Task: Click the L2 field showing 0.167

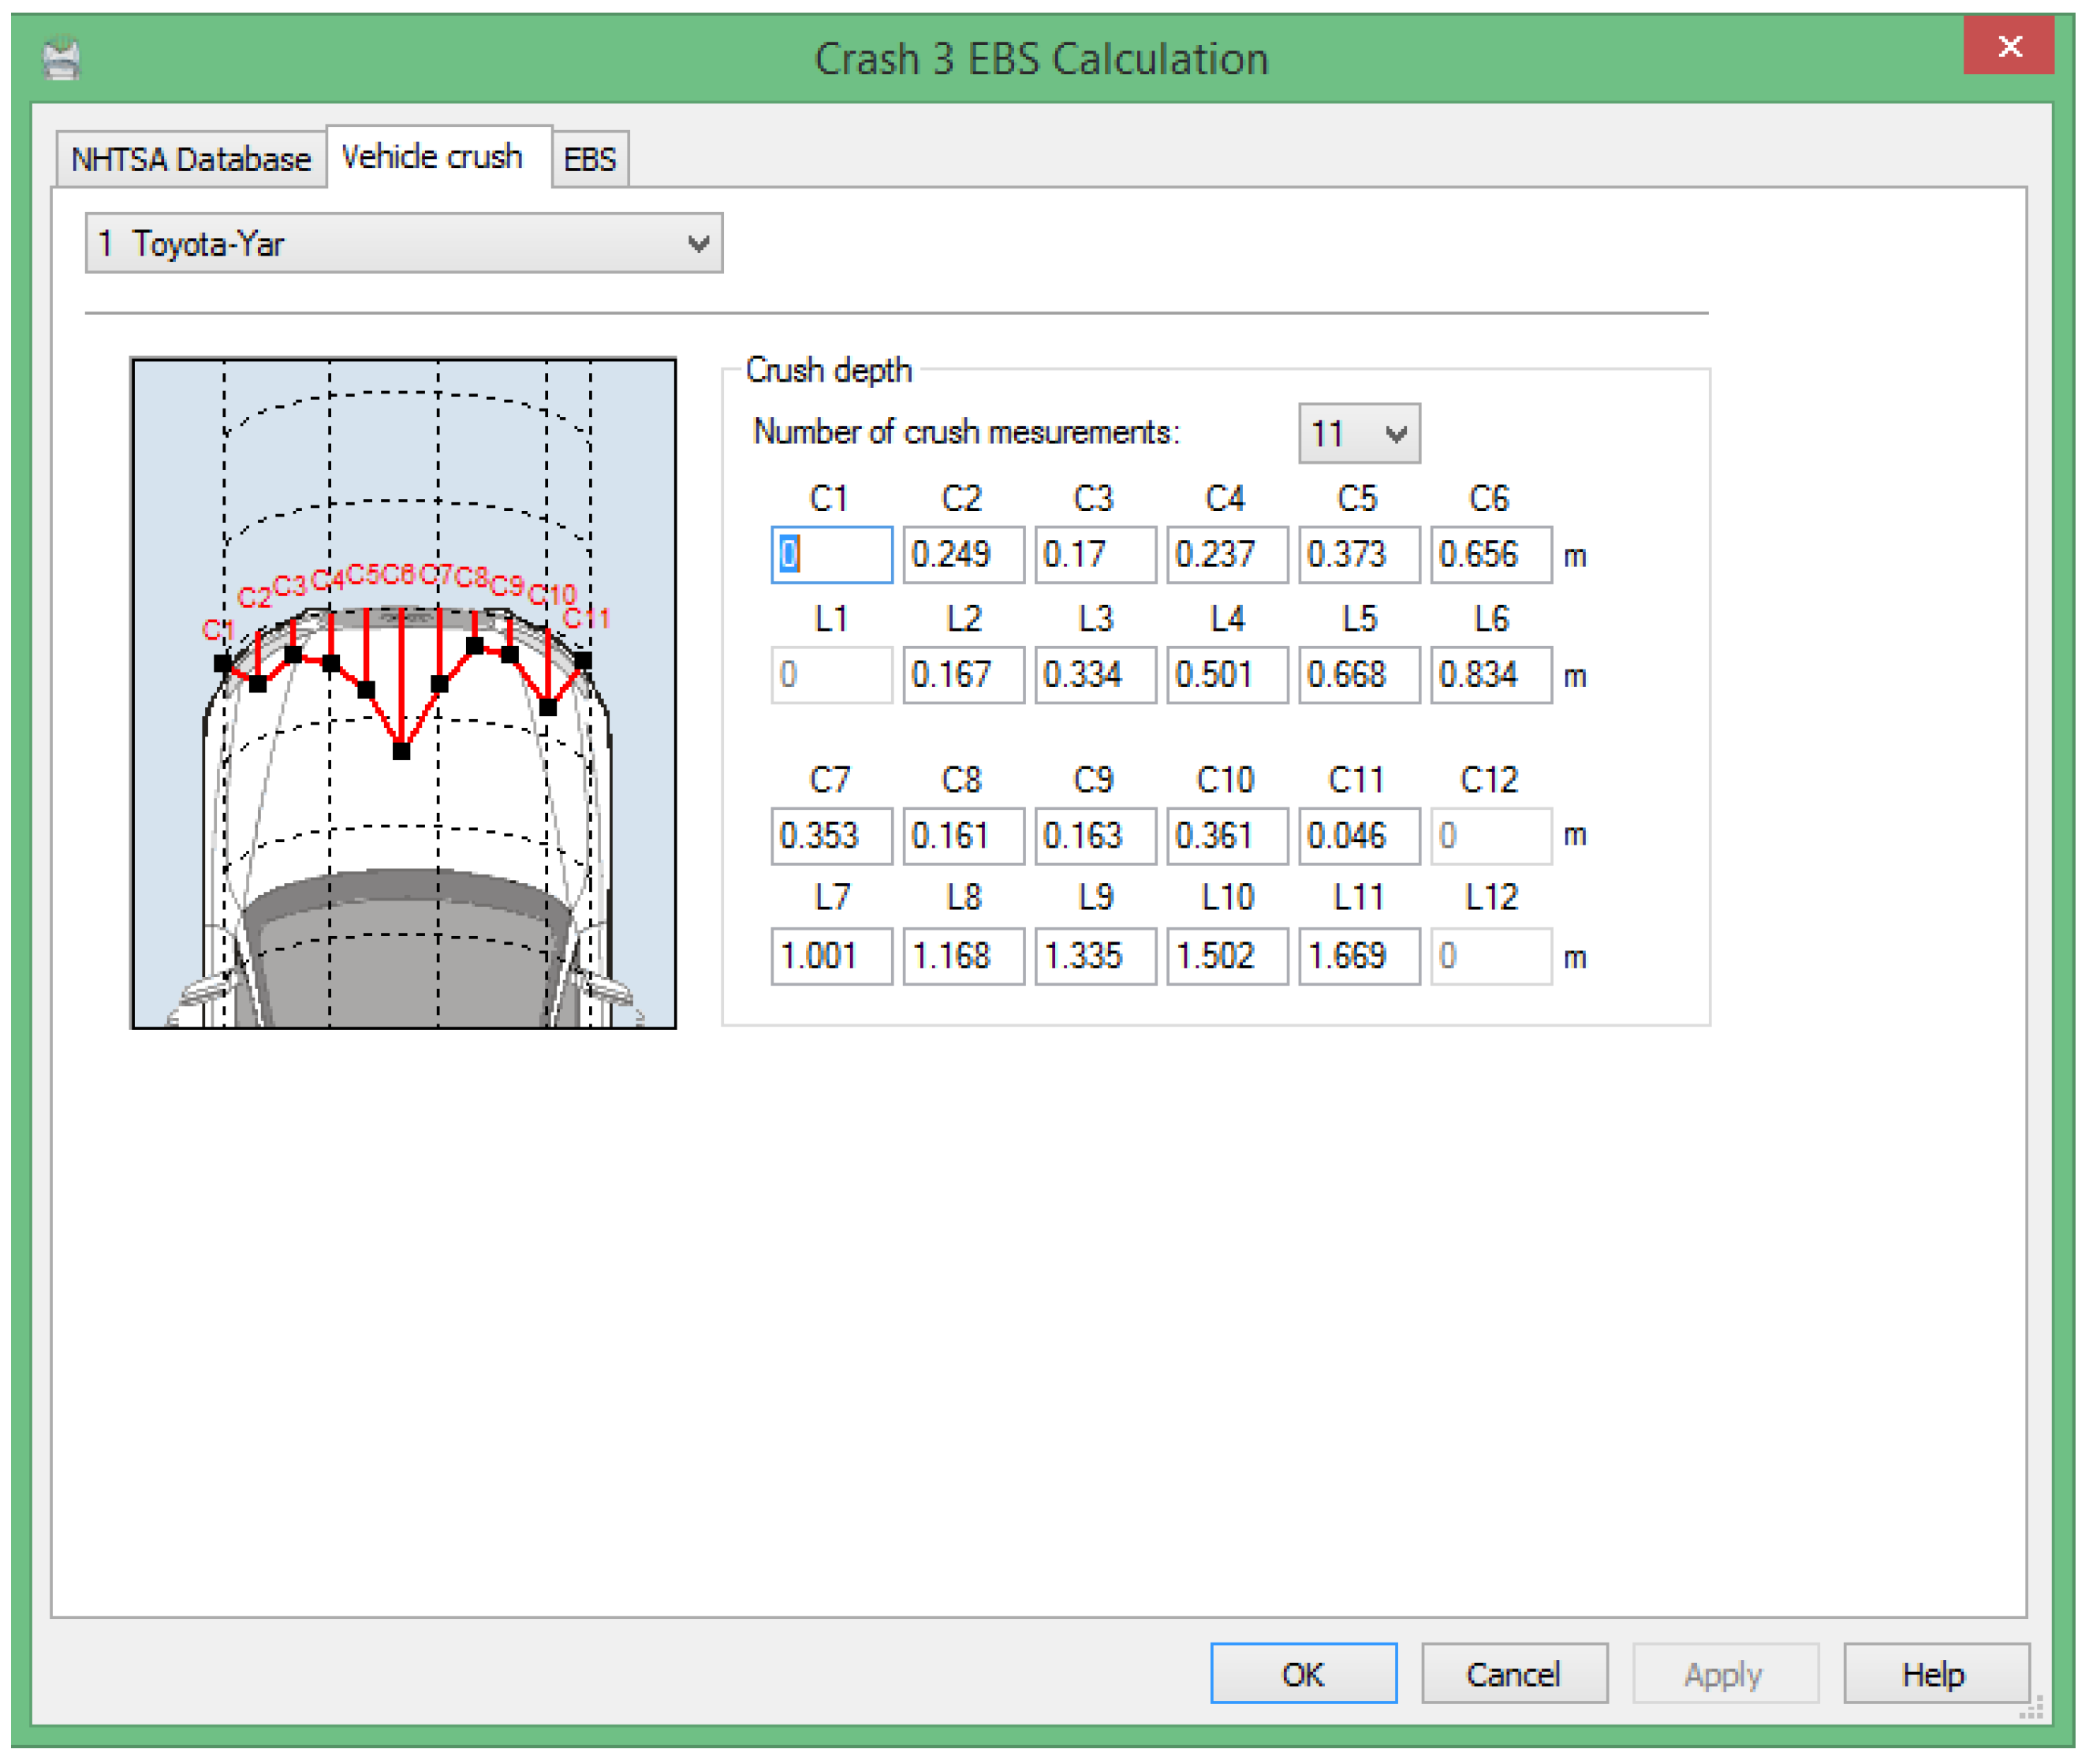Action: [963, 675]
